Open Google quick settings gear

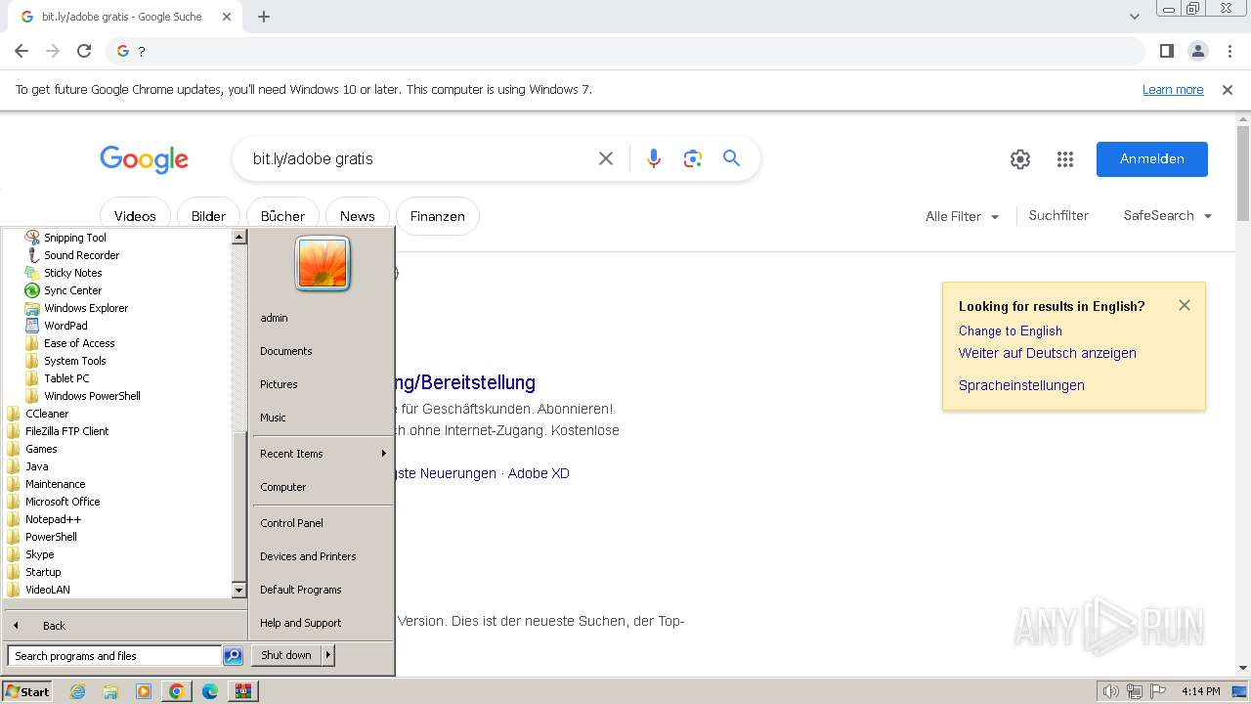[x=1020, y=159]
